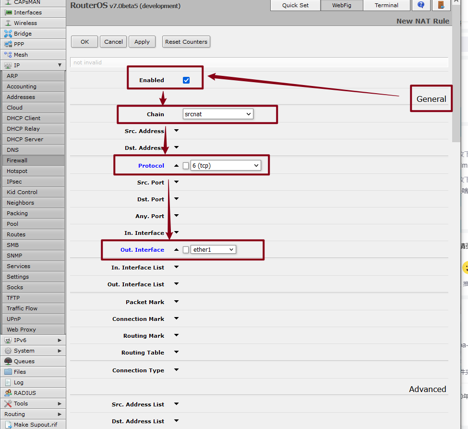Switch to the Terminal tab
The image size is (468, 429).
[x=386, y=5]
